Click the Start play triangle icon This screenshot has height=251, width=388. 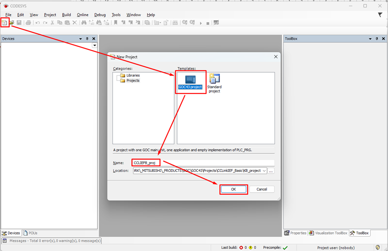[x=201, y=23]
